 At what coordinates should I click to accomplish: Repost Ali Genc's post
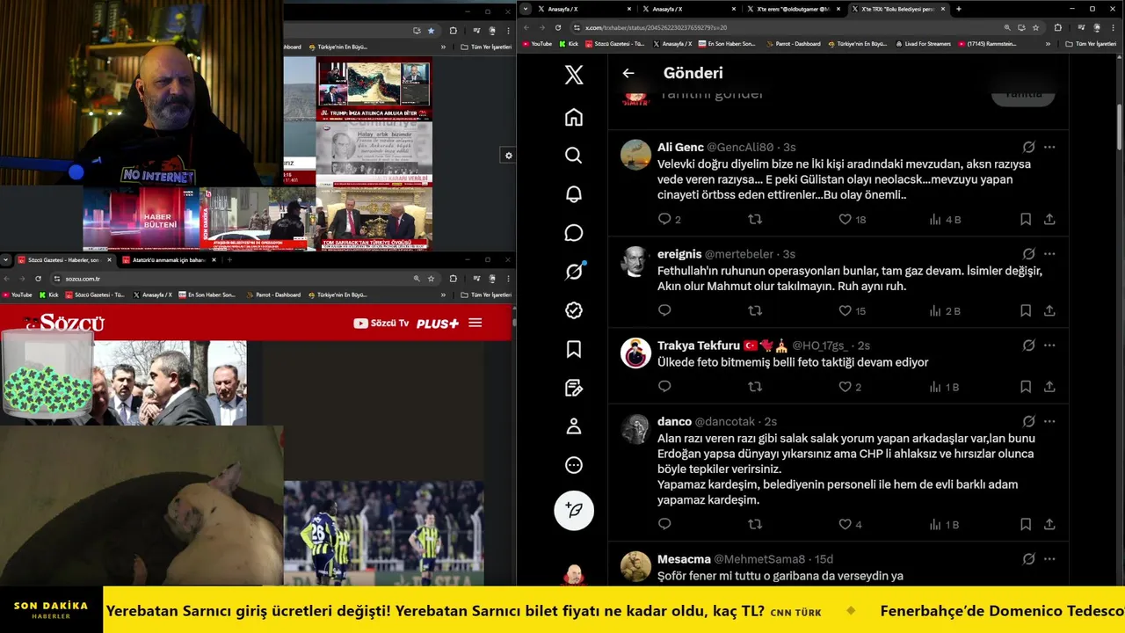(754, 219)
